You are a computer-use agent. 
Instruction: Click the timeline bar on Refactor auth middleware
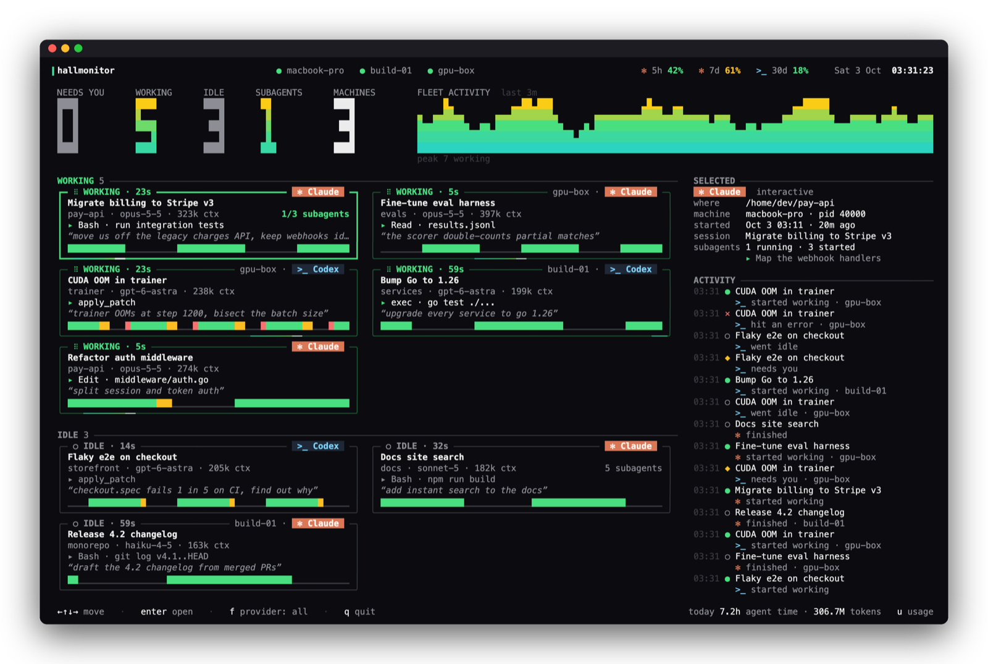(208, 403)
